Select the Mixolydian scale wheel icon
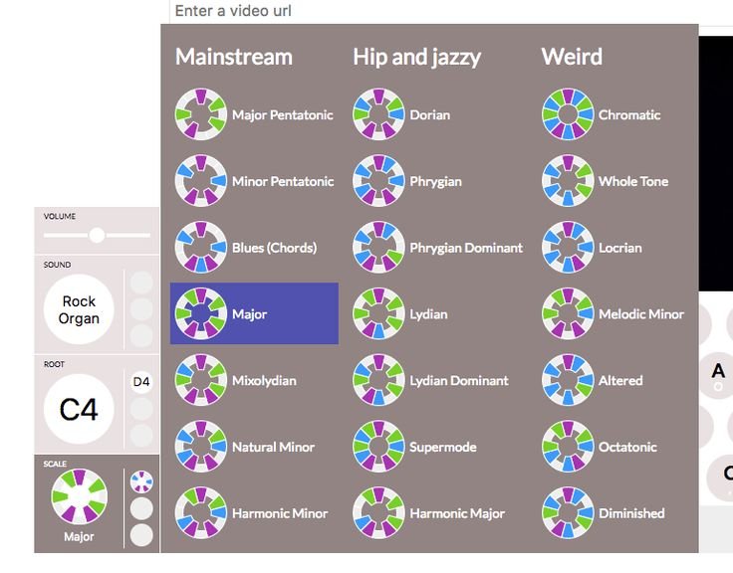Screen dimensions: 733x573 click(201, 380)
